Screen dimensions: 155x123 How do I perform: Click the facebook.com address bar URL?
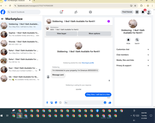pos(35,6)
